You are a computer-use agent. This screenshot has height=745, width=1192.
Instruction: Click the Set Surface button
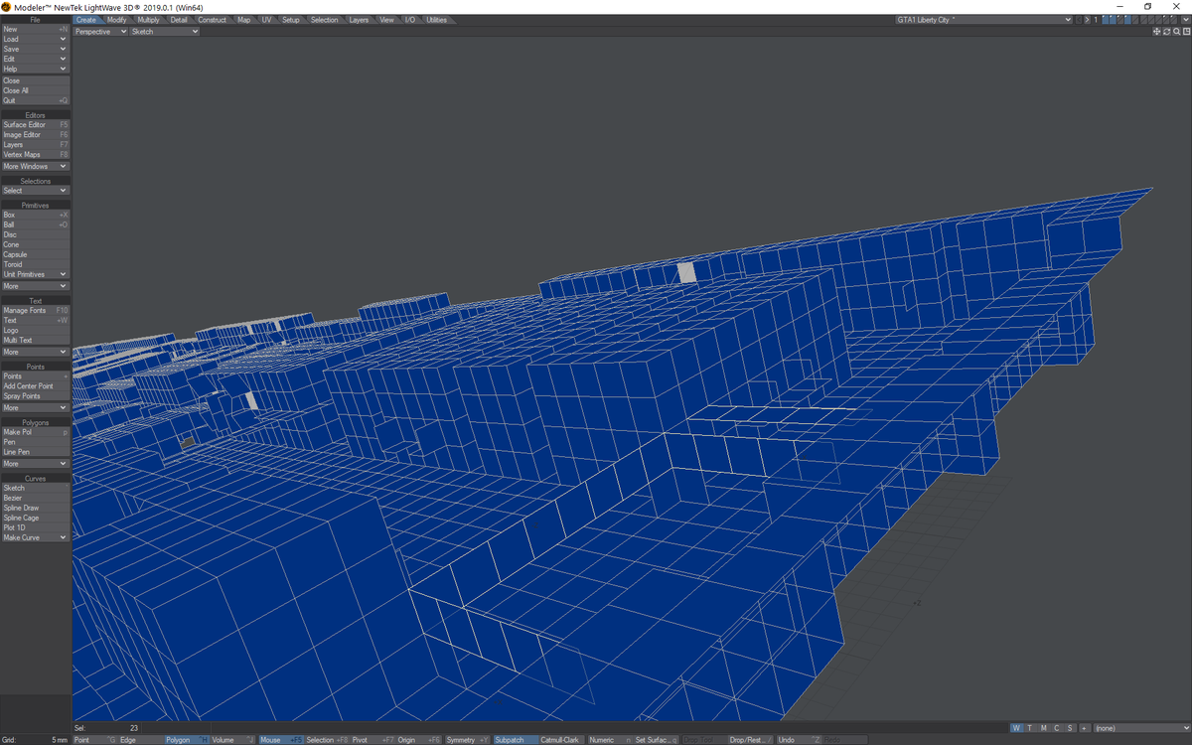(657, 740)
